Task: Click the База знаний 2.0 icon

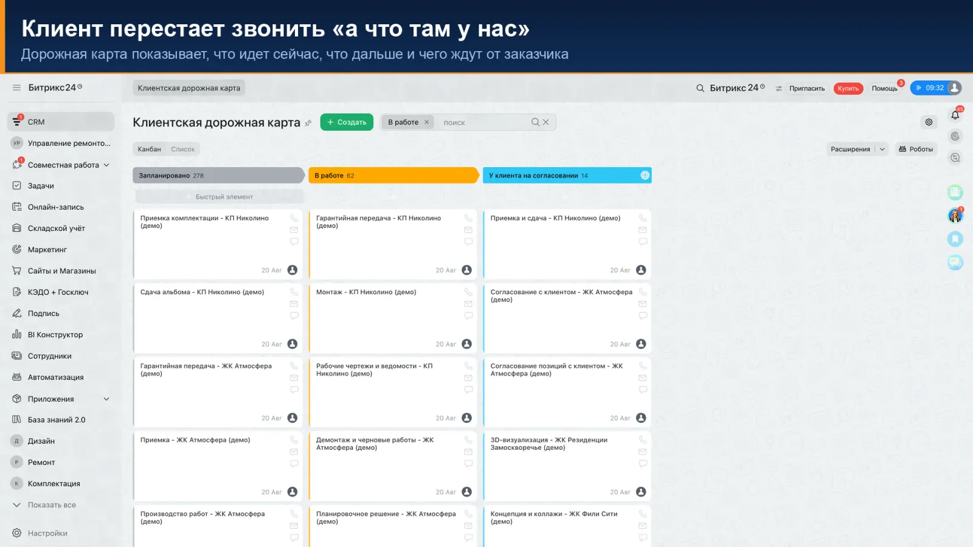Action: 17,420
